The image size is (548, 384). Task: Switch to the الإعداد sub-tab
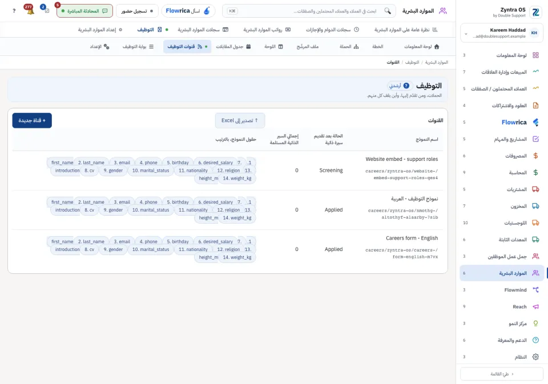[x=99, y=46]
